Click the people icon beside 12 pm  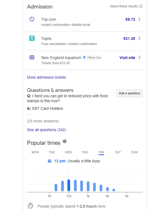50,161
